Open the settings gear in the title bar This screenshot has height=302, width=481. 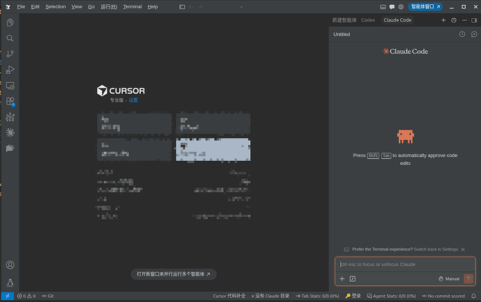tap(401, 7)
